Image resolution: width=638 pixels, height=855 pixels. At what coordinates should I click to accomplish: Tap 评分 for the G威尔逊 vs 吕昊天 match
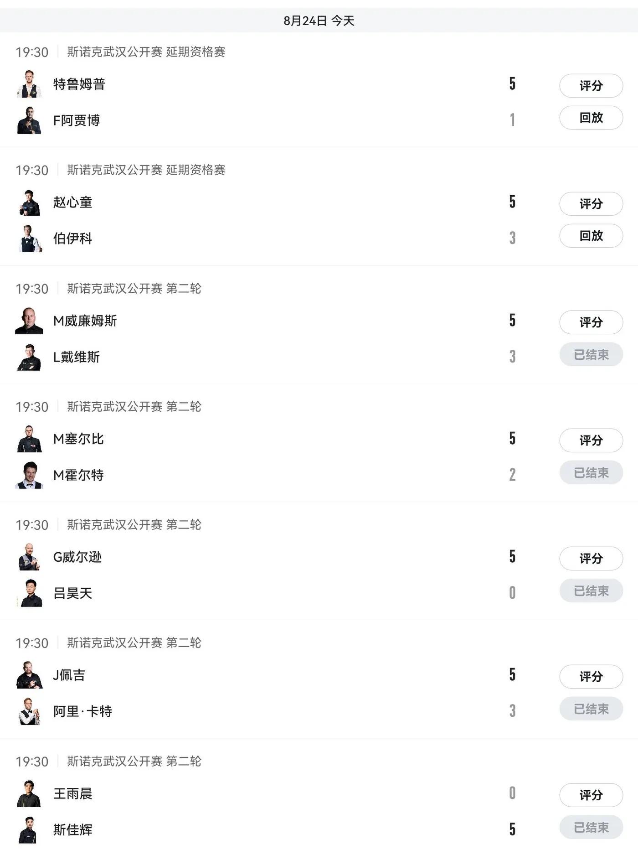point(591,559)
